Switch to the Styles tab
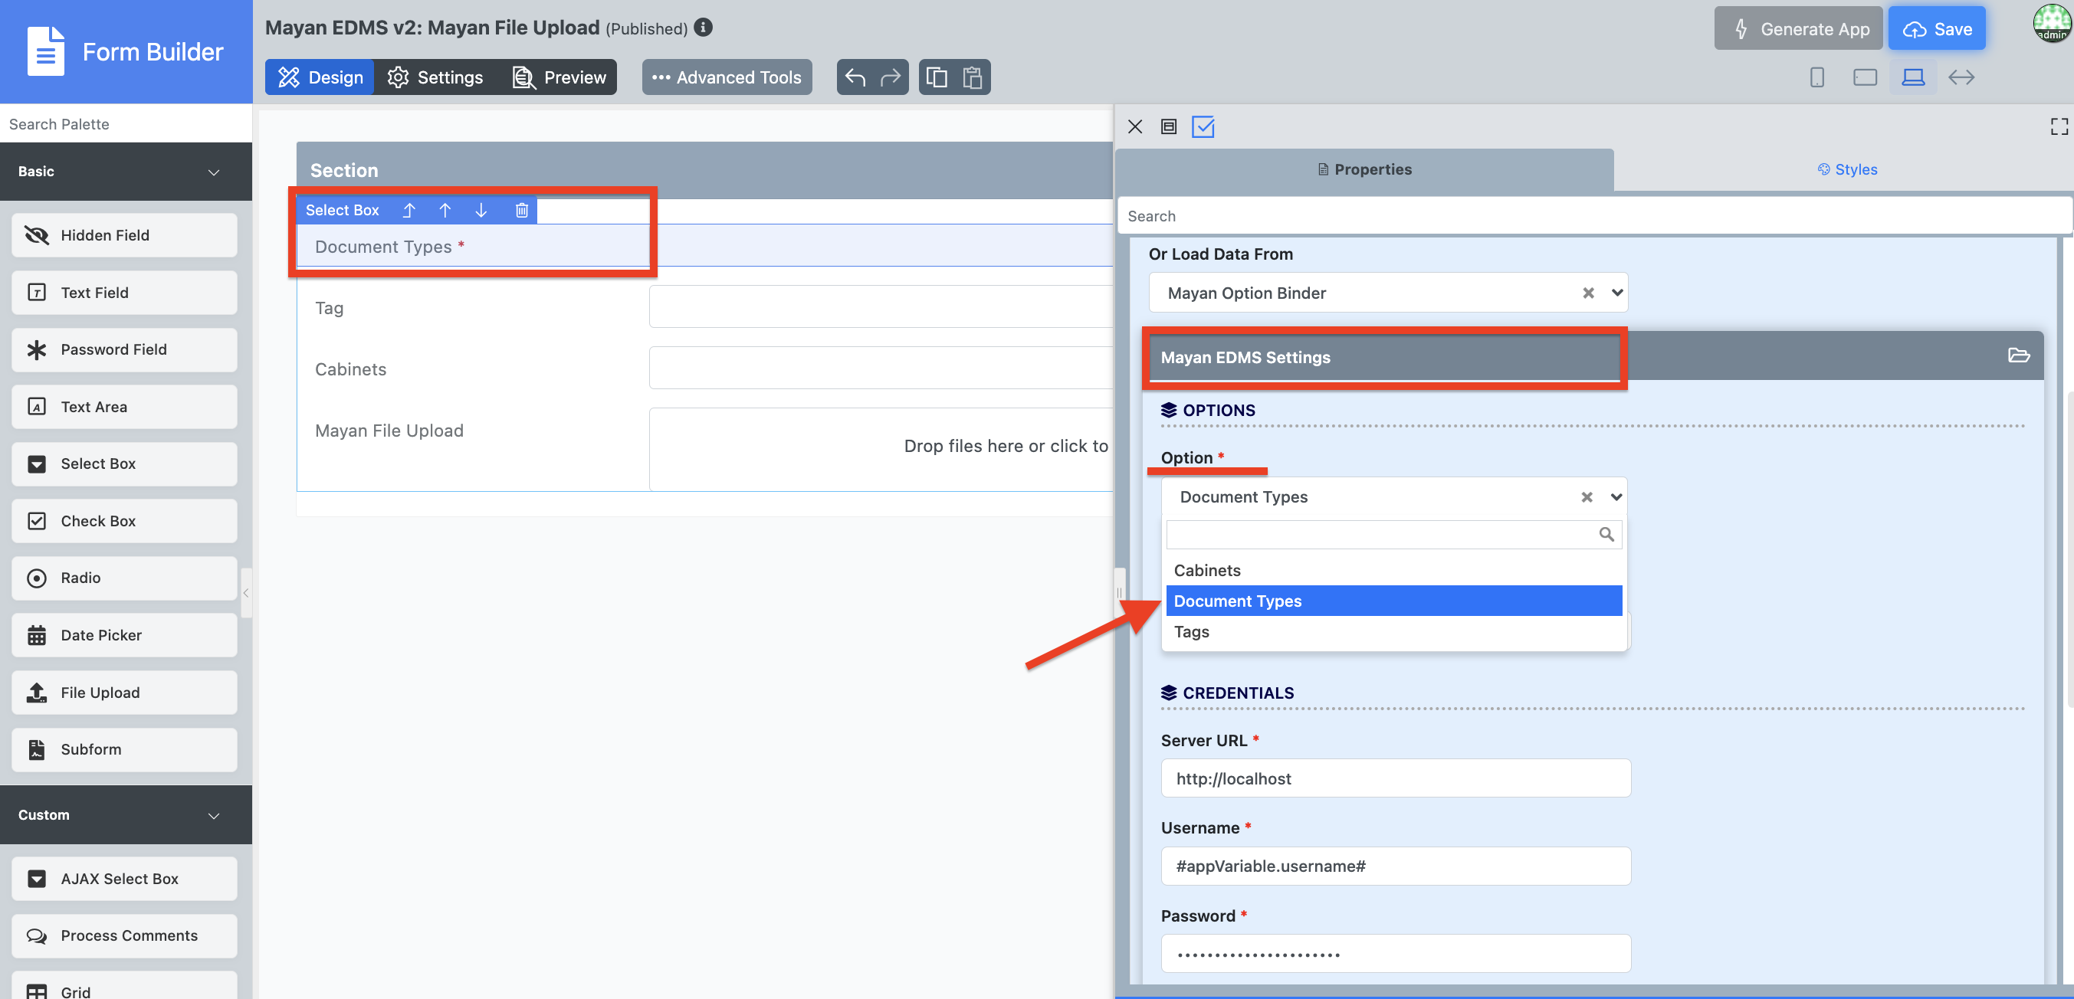The height and width of the screenshot is (999, 2074). 1847,170
